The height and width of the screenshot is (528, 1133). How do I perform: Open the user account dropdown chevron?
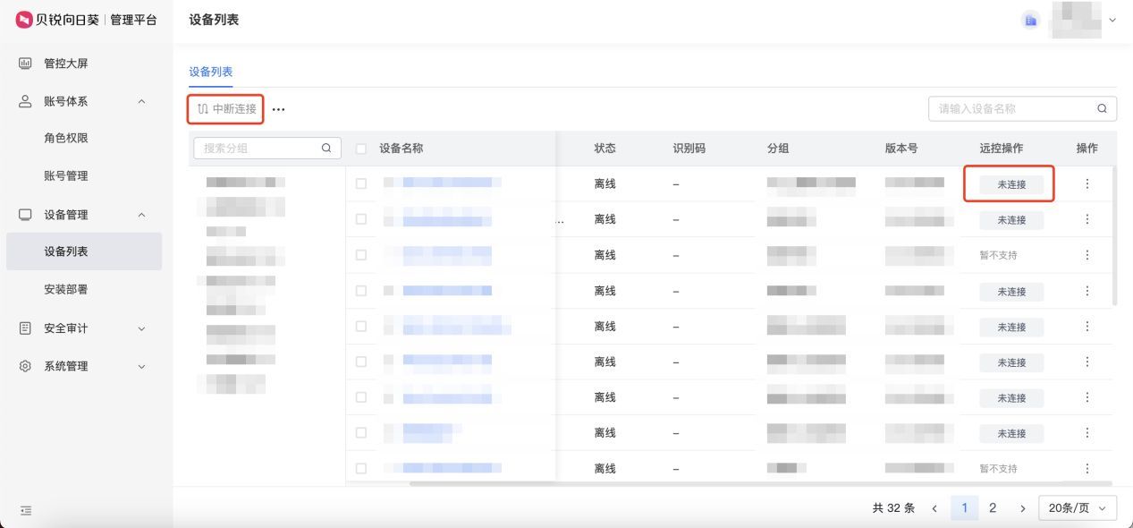coord(1112,20)
